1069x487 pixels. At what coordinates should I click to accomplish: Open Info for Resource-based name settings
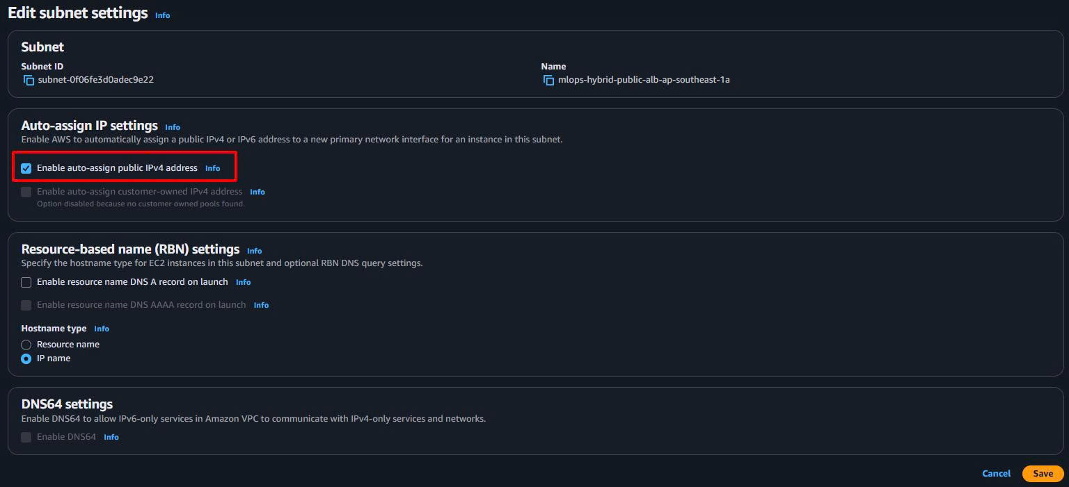254,251
